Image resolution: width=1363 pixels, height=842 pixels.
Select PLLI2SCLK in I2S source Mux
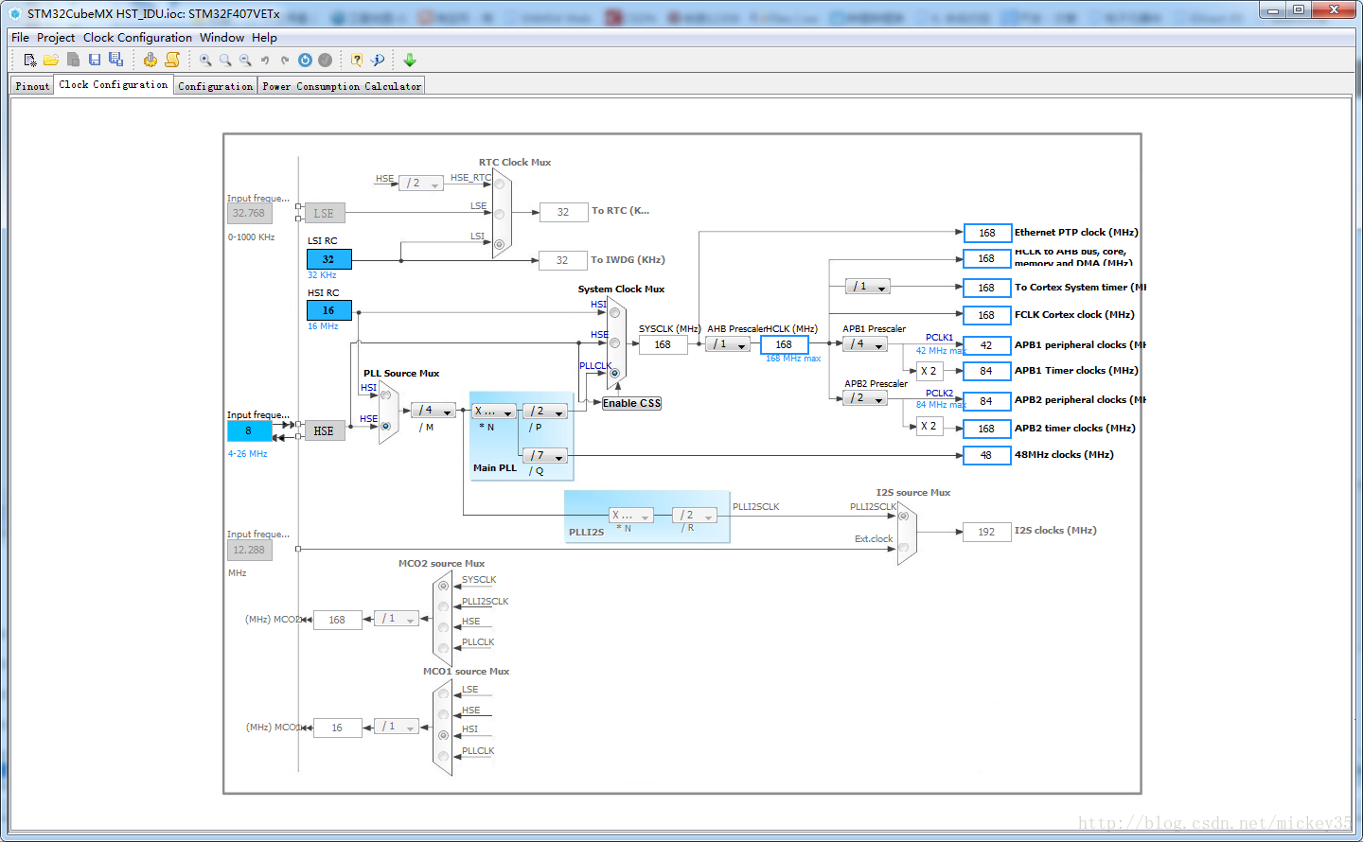click(903, 516)
